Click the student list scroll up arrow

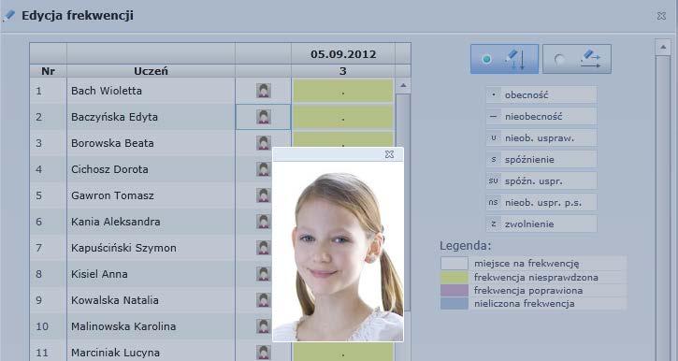[403, 86]
